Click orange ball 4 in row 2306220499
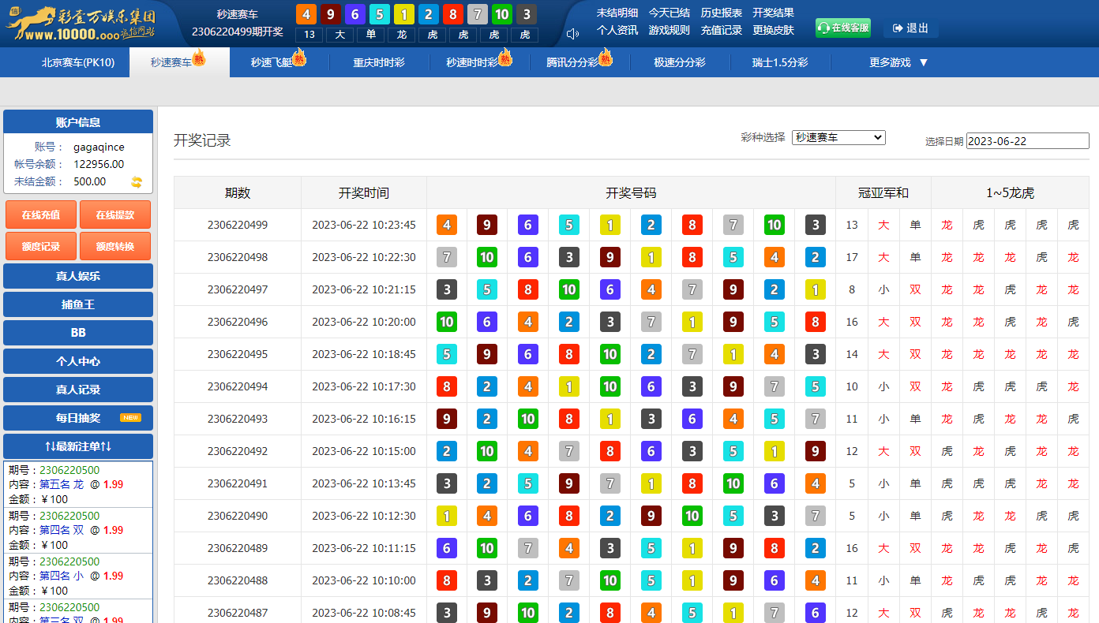Viewport: 1099px width, 623px height. pyautogui.click(x=447, y=225)
